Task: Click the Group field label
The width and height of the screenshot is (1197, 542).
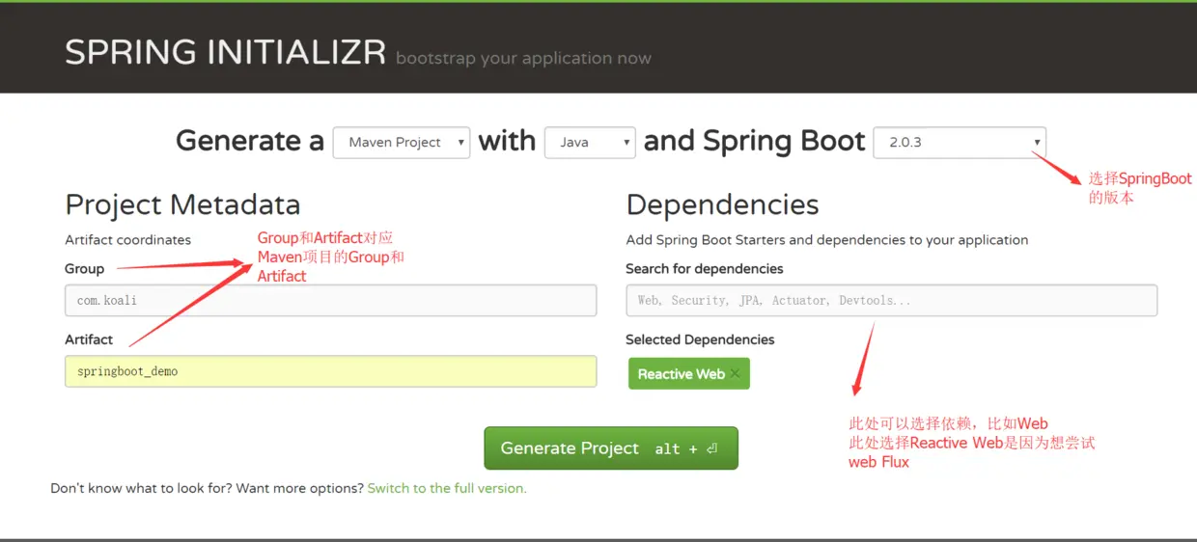Action: point(84,268)
